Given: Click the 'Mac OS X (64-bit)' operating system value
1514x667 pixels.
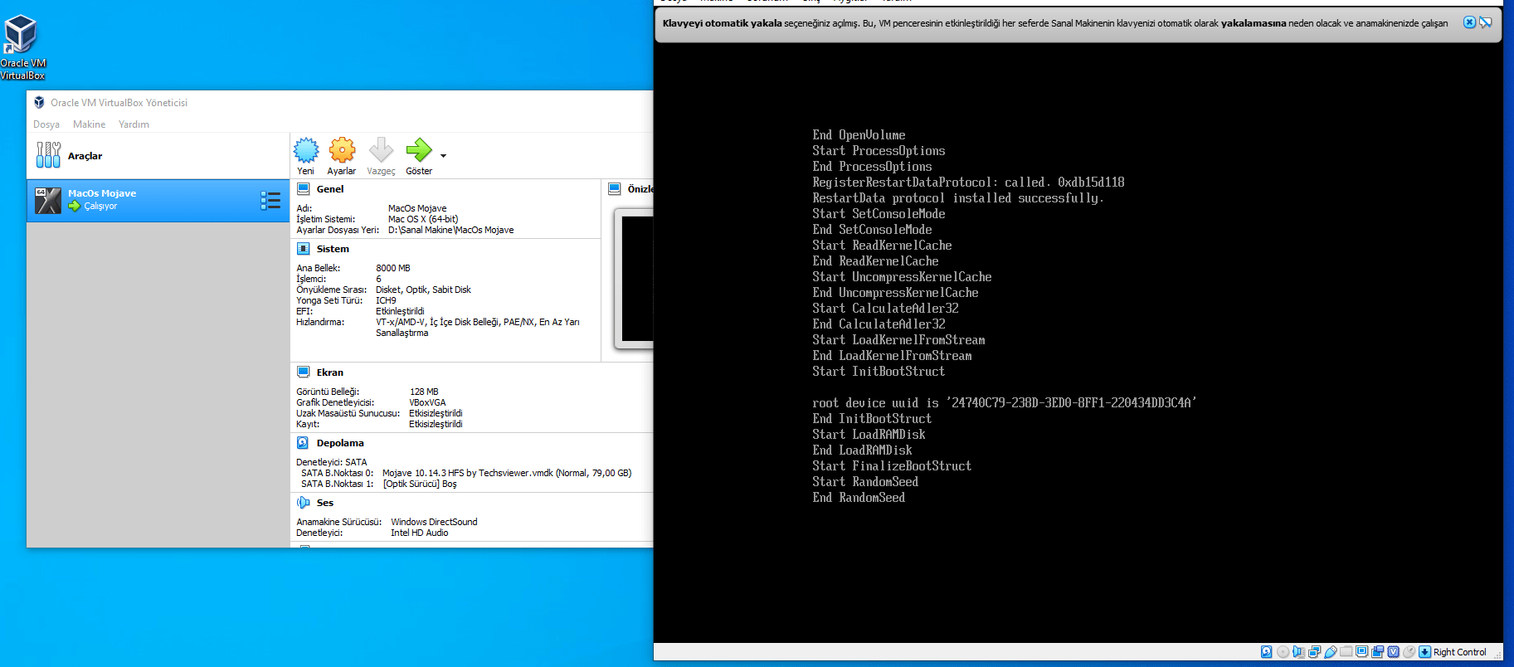Looking at the screenshot, I should point(423,219).
